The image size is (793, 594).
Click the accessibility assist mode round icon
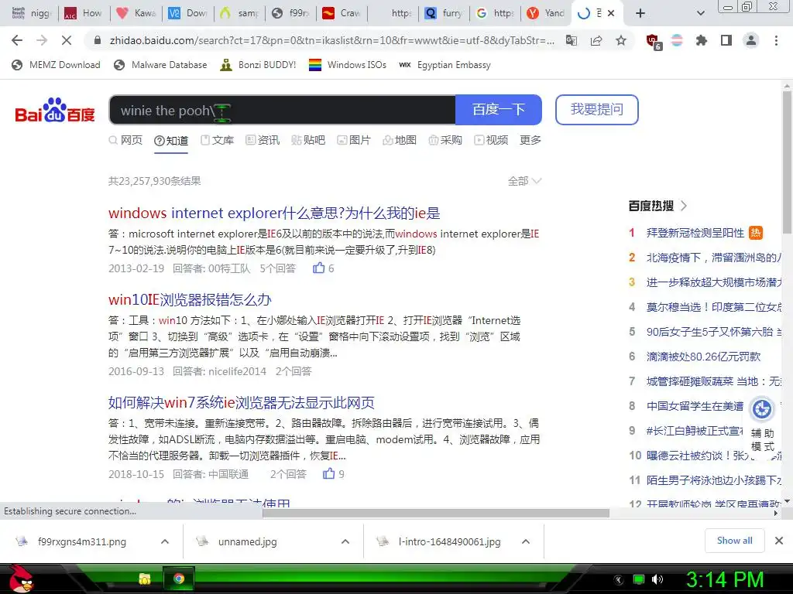[x=762, y=408]
